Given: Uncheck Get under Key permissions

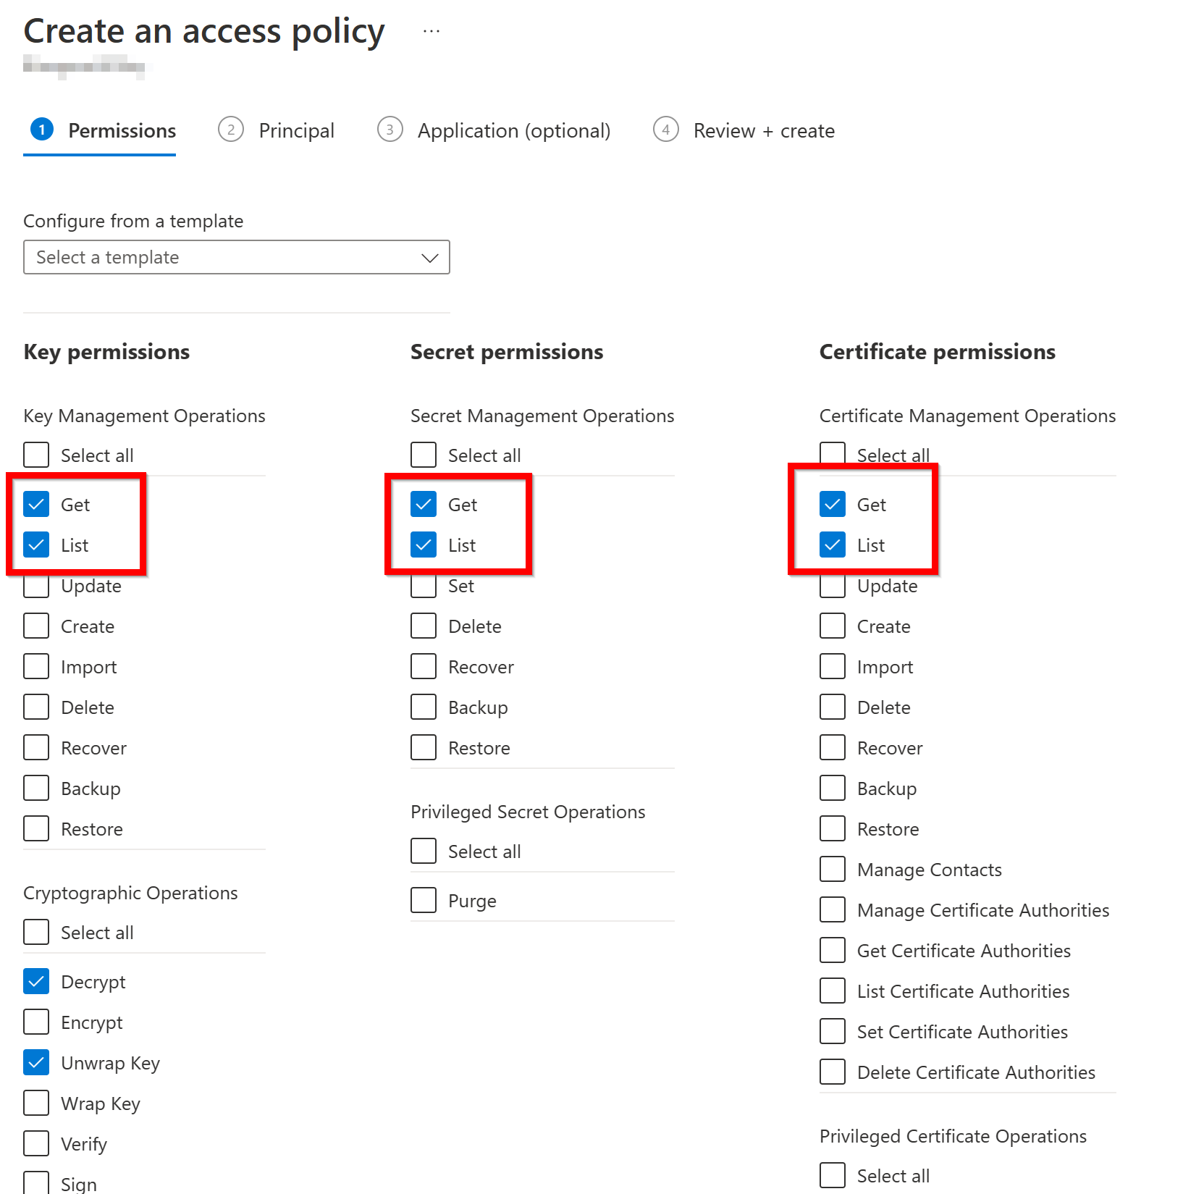Looking at the screenshot, I should point(37,504).
